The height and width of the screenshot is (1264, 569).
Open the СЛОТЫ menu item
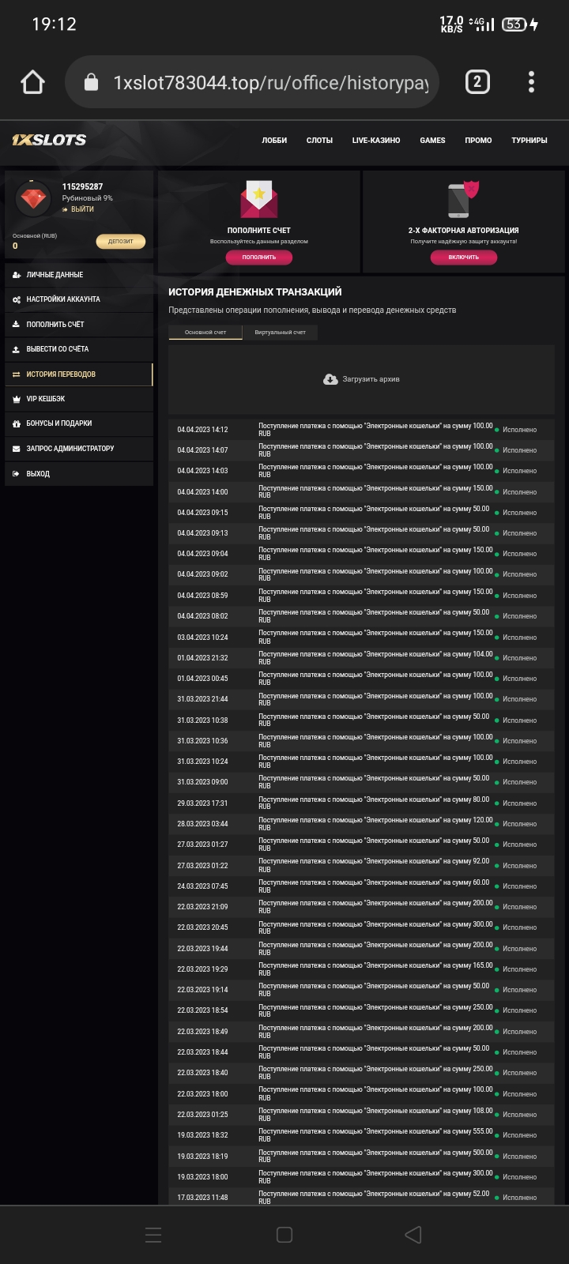[x=319, y=141]
